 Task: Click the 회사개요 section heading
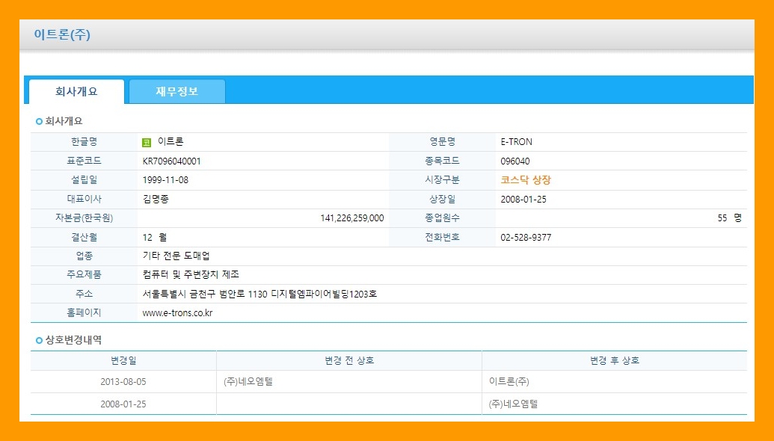64,121
